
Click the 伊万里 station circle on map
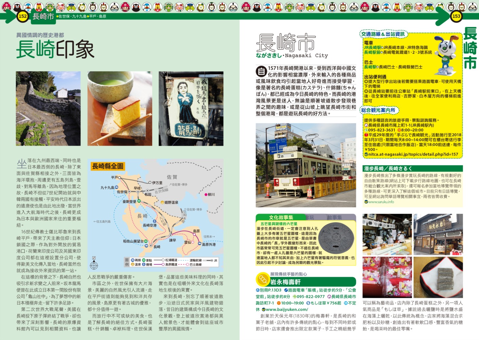[149, 183]
